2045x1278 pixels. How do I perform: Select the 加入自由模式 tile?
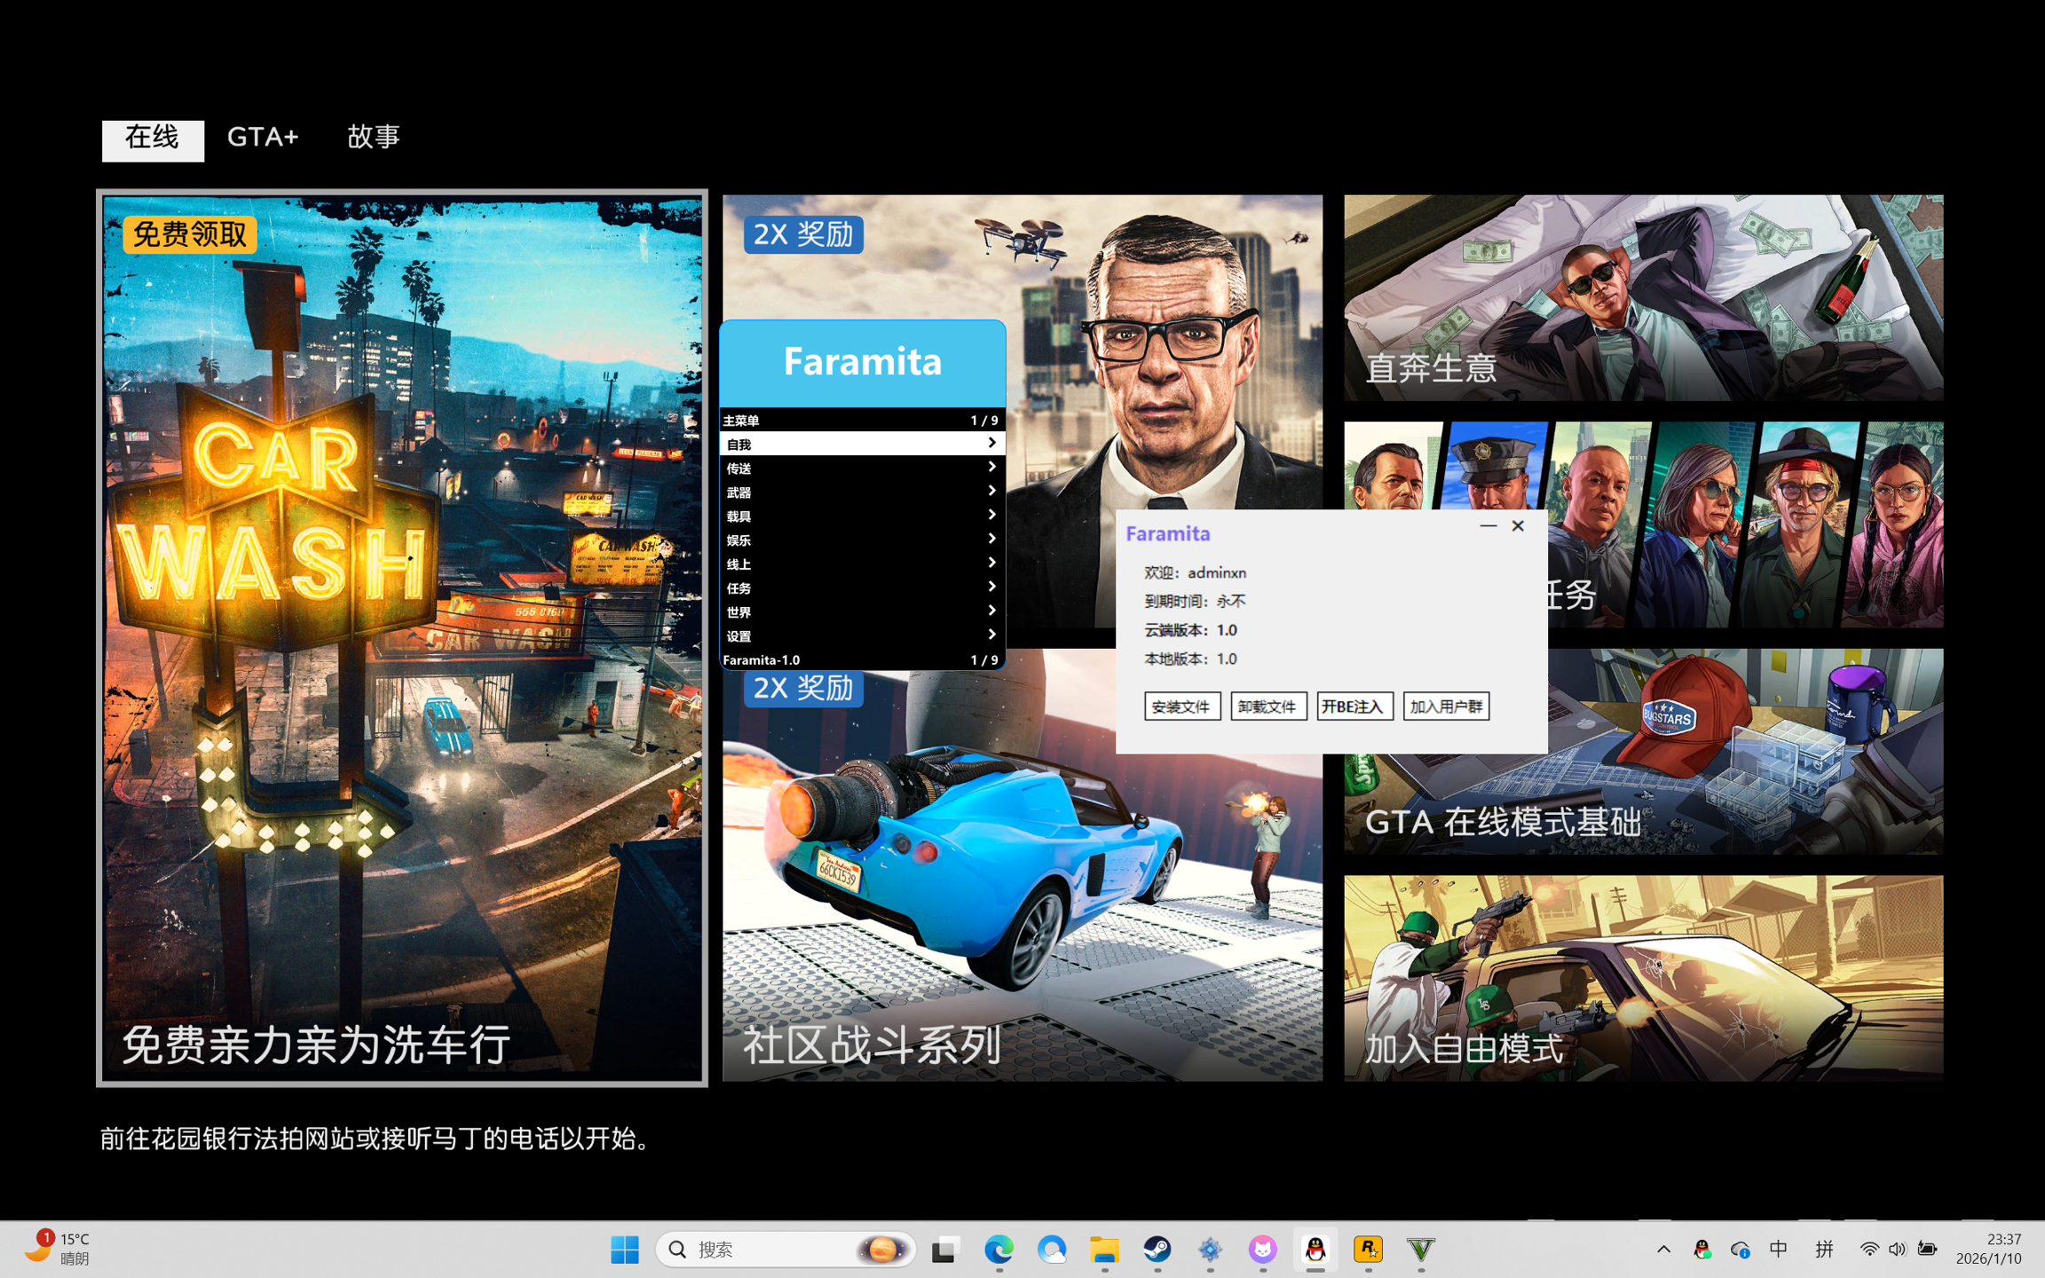(1642, 977)
